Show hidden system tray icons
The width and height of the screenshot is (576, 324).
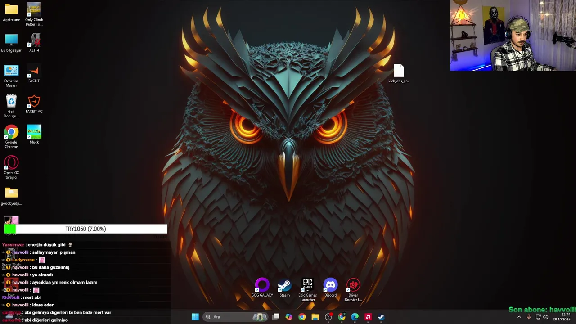tap(519, 317)
